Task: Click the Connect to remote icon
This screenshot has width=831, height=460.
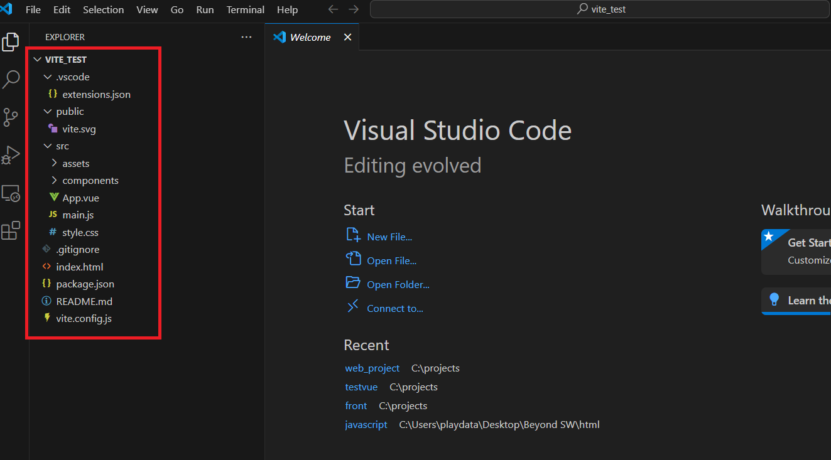Action: coord(353,307)
